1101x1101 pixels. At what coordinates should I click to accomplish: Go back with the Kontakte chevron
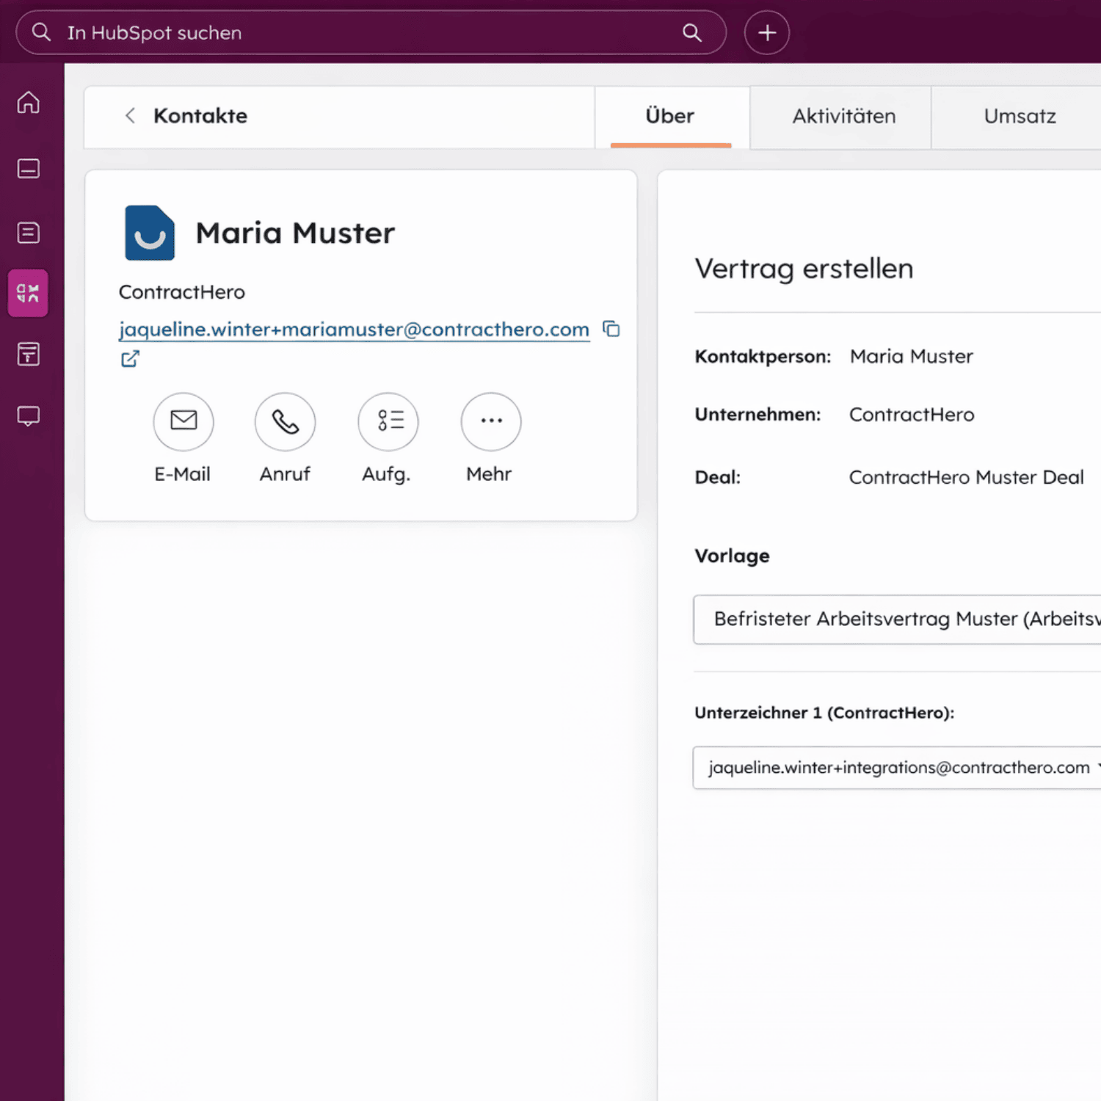coord(130,115)
